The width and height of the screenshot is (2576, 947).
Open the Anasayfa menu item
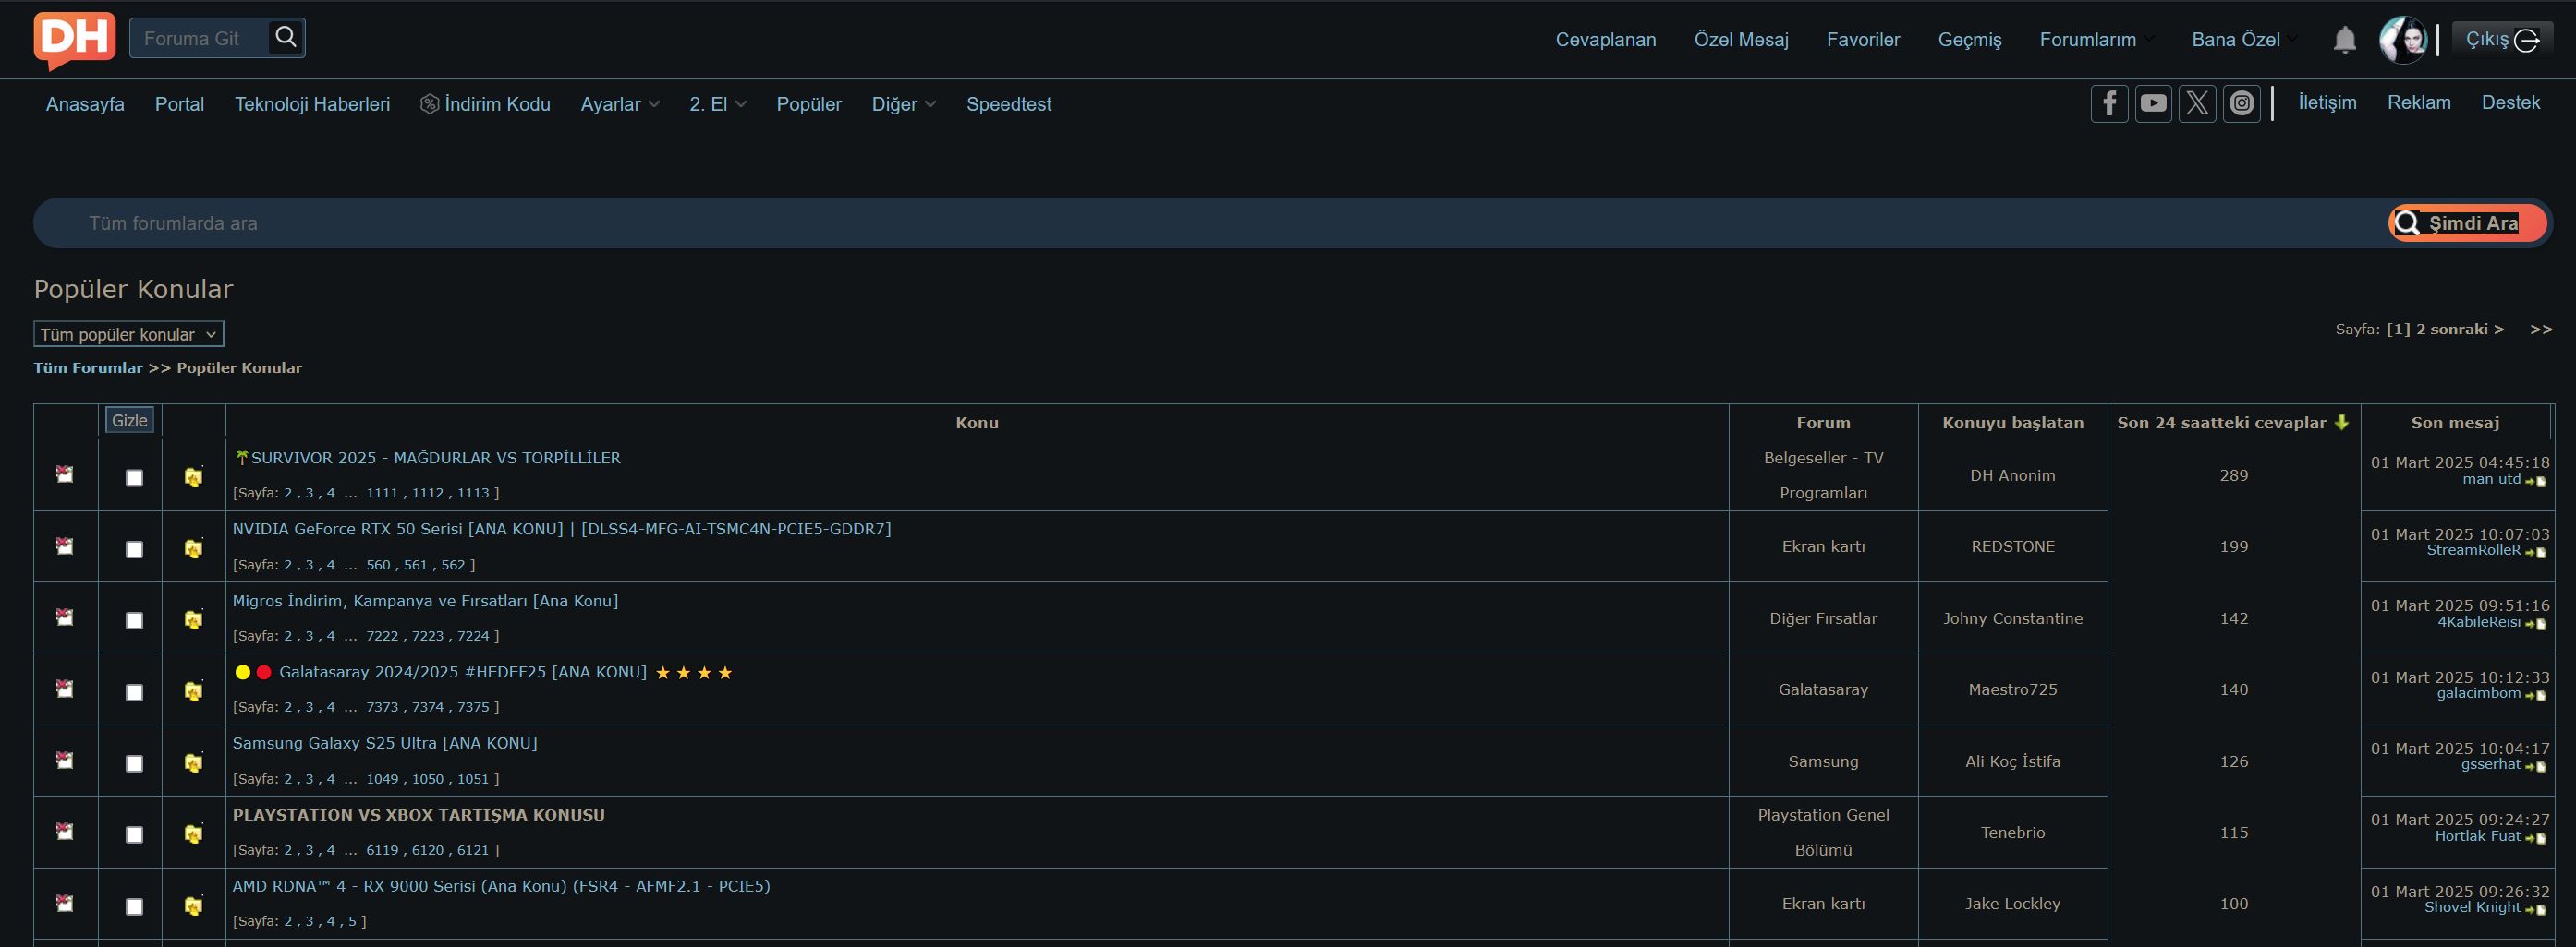coord(85,104)
